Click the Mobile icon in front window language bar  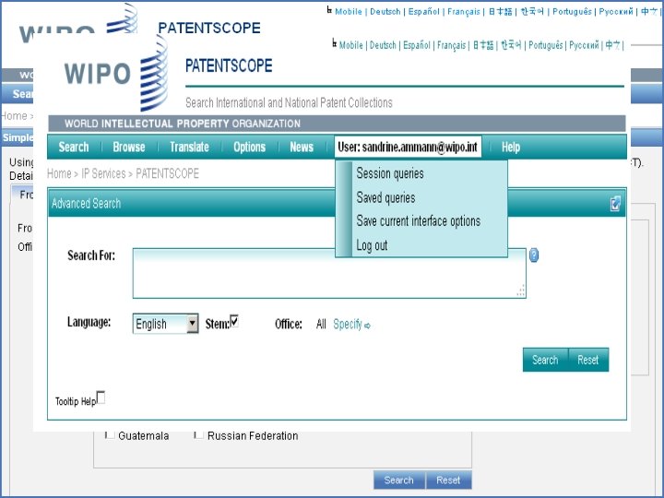click(x=335, y=43)
